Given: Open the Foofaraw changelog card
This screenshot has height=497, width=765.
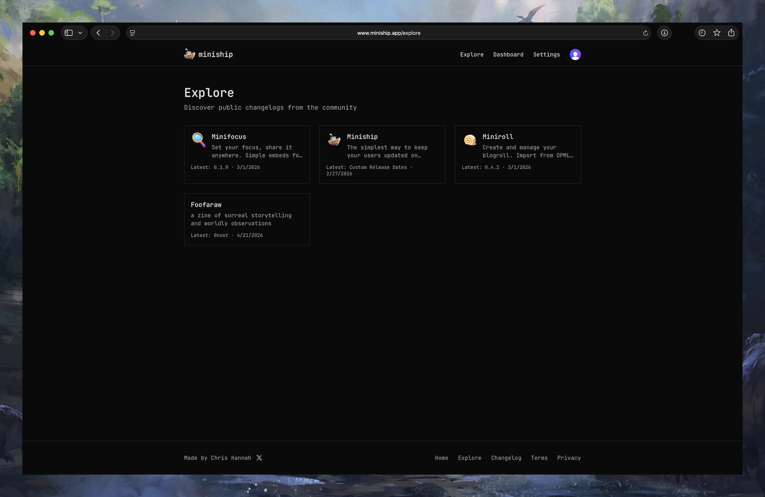Looking at the screenshot, I should point(246,219).
